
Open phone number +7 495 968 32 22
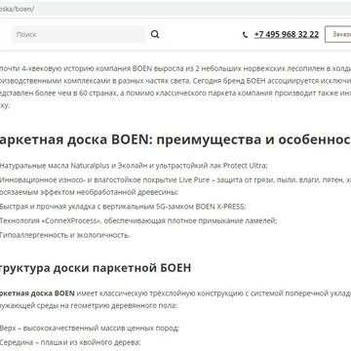click(287, 34)
